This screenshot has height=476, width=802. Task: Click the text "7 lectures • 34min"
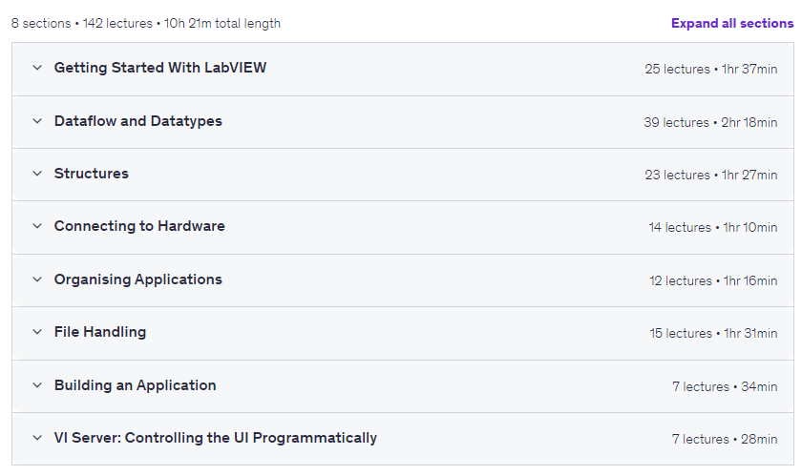click(x=725, y=387)
